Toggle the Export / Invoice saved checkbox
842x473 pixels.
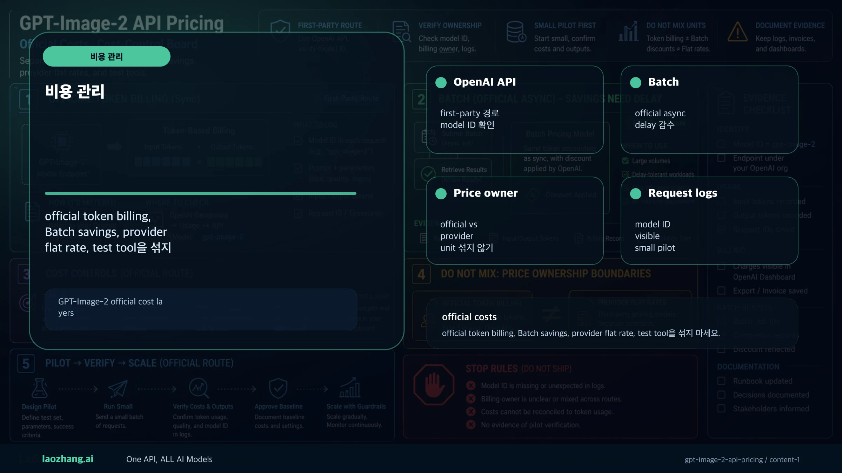721,290
